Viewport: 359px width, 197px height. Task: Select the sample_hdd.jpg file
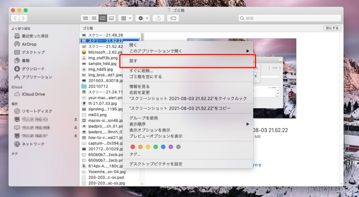(x=102, y=63)
